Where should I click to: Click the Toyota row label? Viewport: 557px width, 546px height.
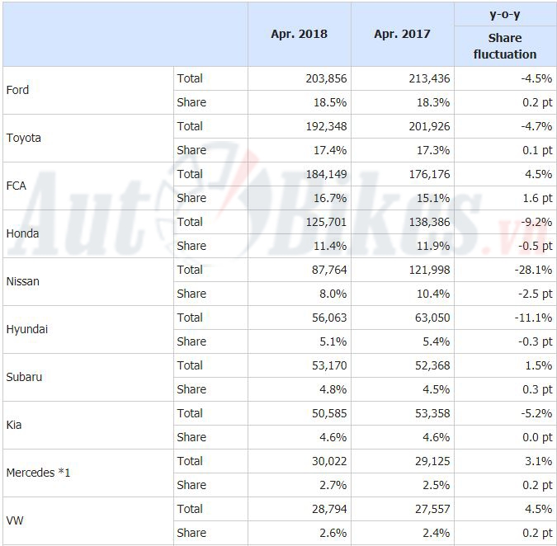pos(23,138)
